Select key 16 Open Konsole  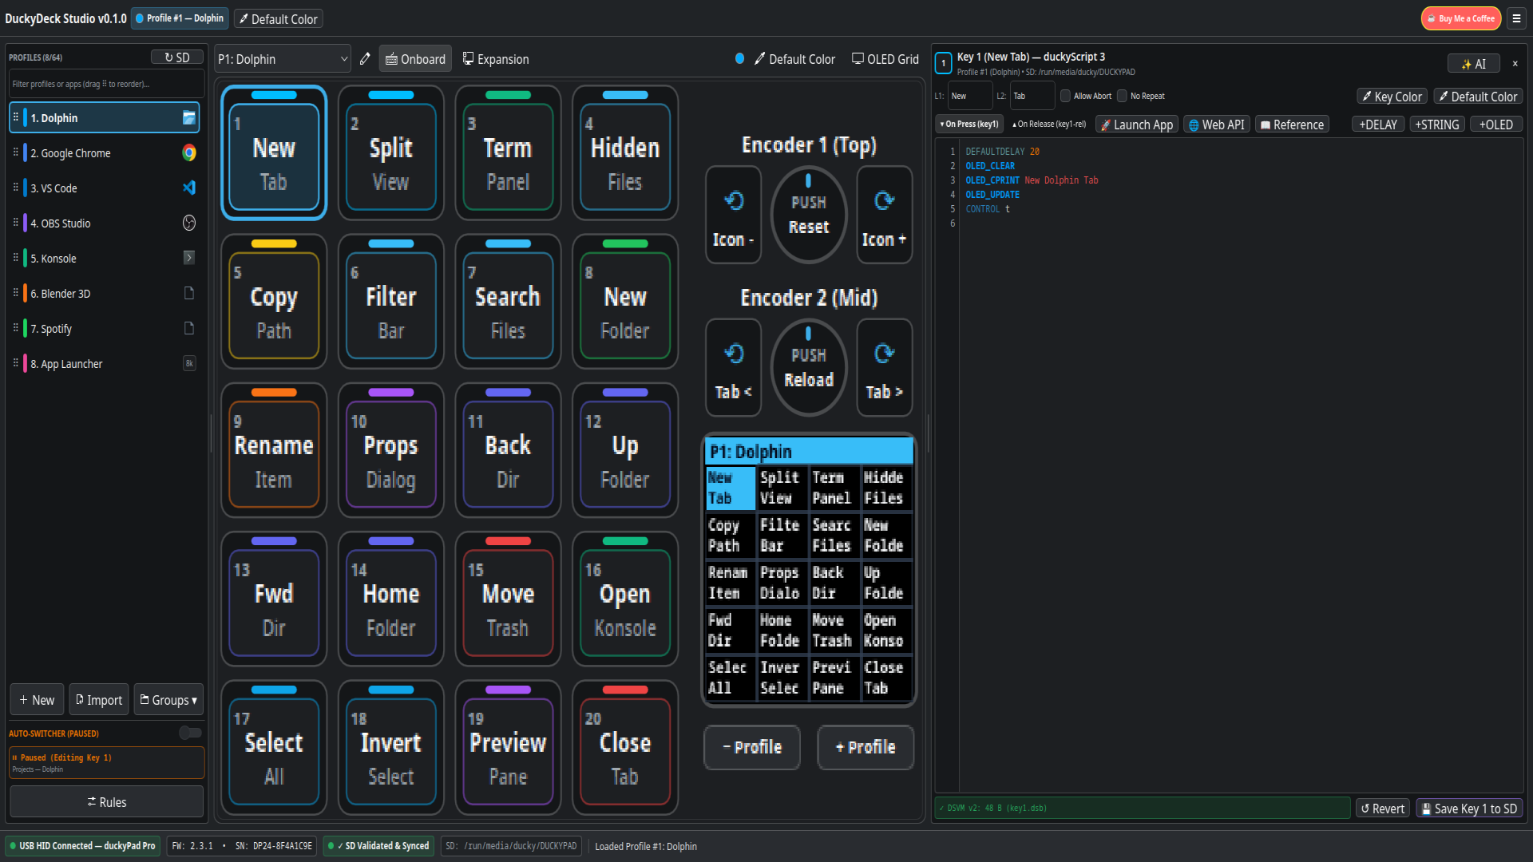(625, 599)
